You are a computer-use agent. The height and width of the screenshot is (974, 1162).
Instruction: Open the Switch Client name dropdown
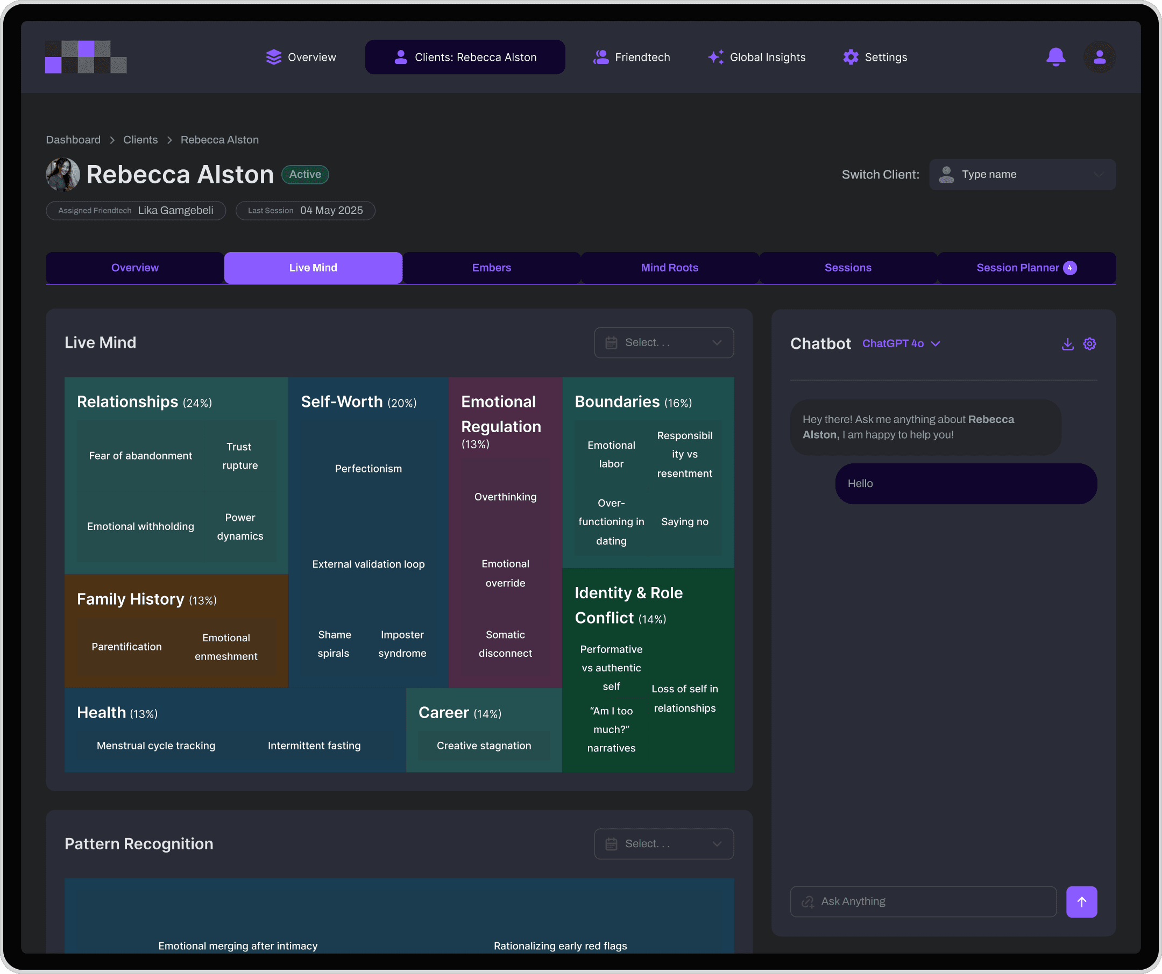1022,175
